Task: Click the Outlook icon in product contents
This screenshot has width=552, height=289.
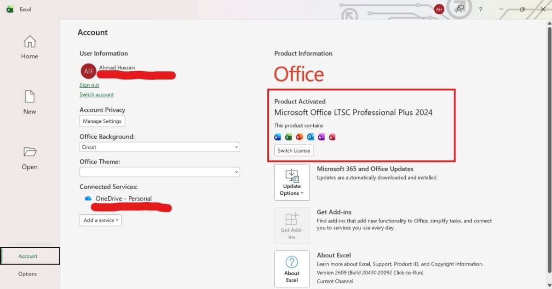Action: (x=310, y=137)
